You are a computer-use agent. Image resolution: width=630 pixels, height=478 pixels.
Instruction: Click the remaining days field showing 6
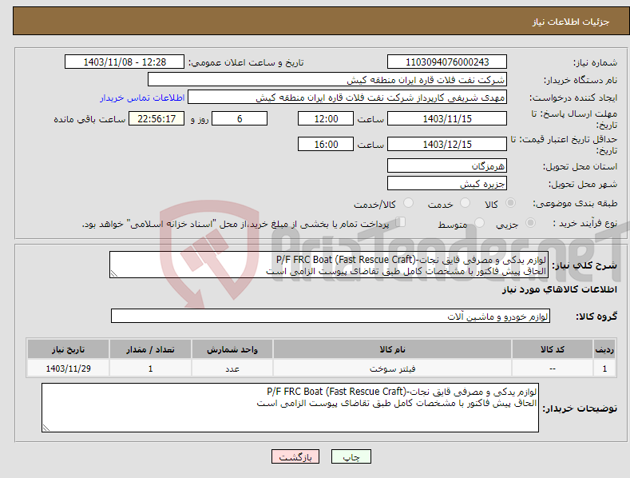(x=240, y=118)
